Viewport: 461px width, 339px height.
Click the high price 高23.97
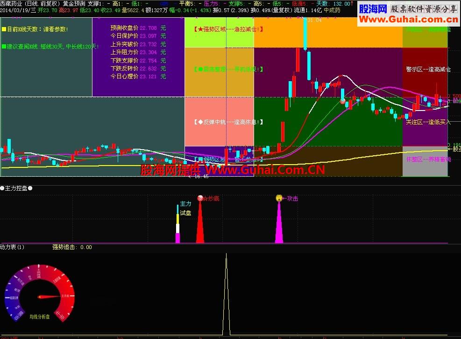coord(68,10)
